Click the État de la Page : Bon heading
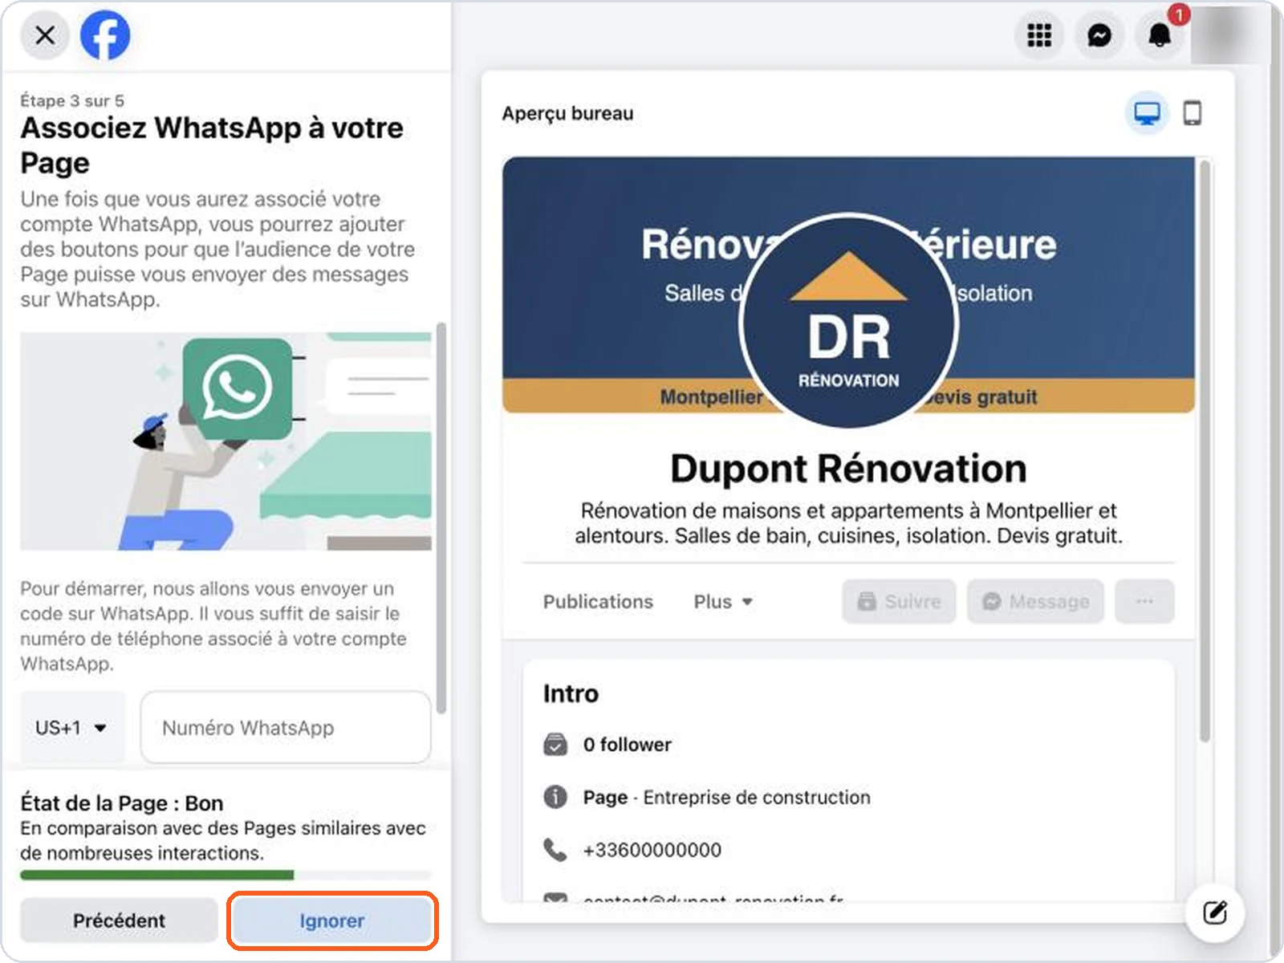The image size is (1284, 963). click(122, 803)
